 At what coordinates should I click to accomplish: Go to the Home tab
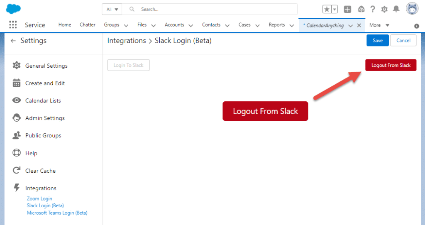pos(65,24)
